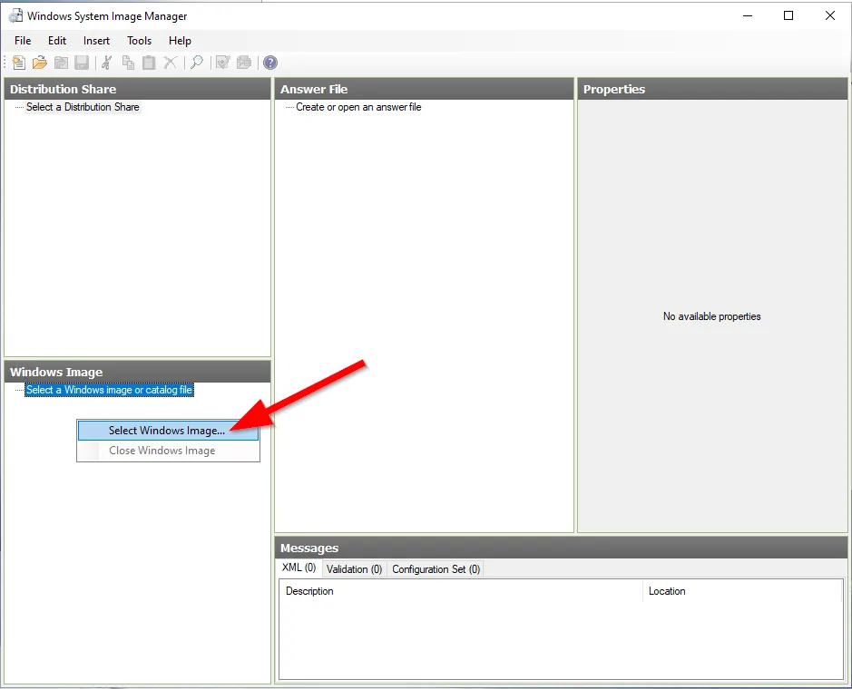The image size is (852, 689).
Task: Select the 'Select a Distribution Share' tree item
Action: tap(83, 107)
